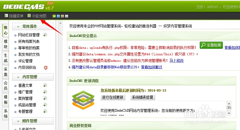Click the add icon beside 网站栏目管理
This screenshot has height=130, width=240.
coord(45,35)
